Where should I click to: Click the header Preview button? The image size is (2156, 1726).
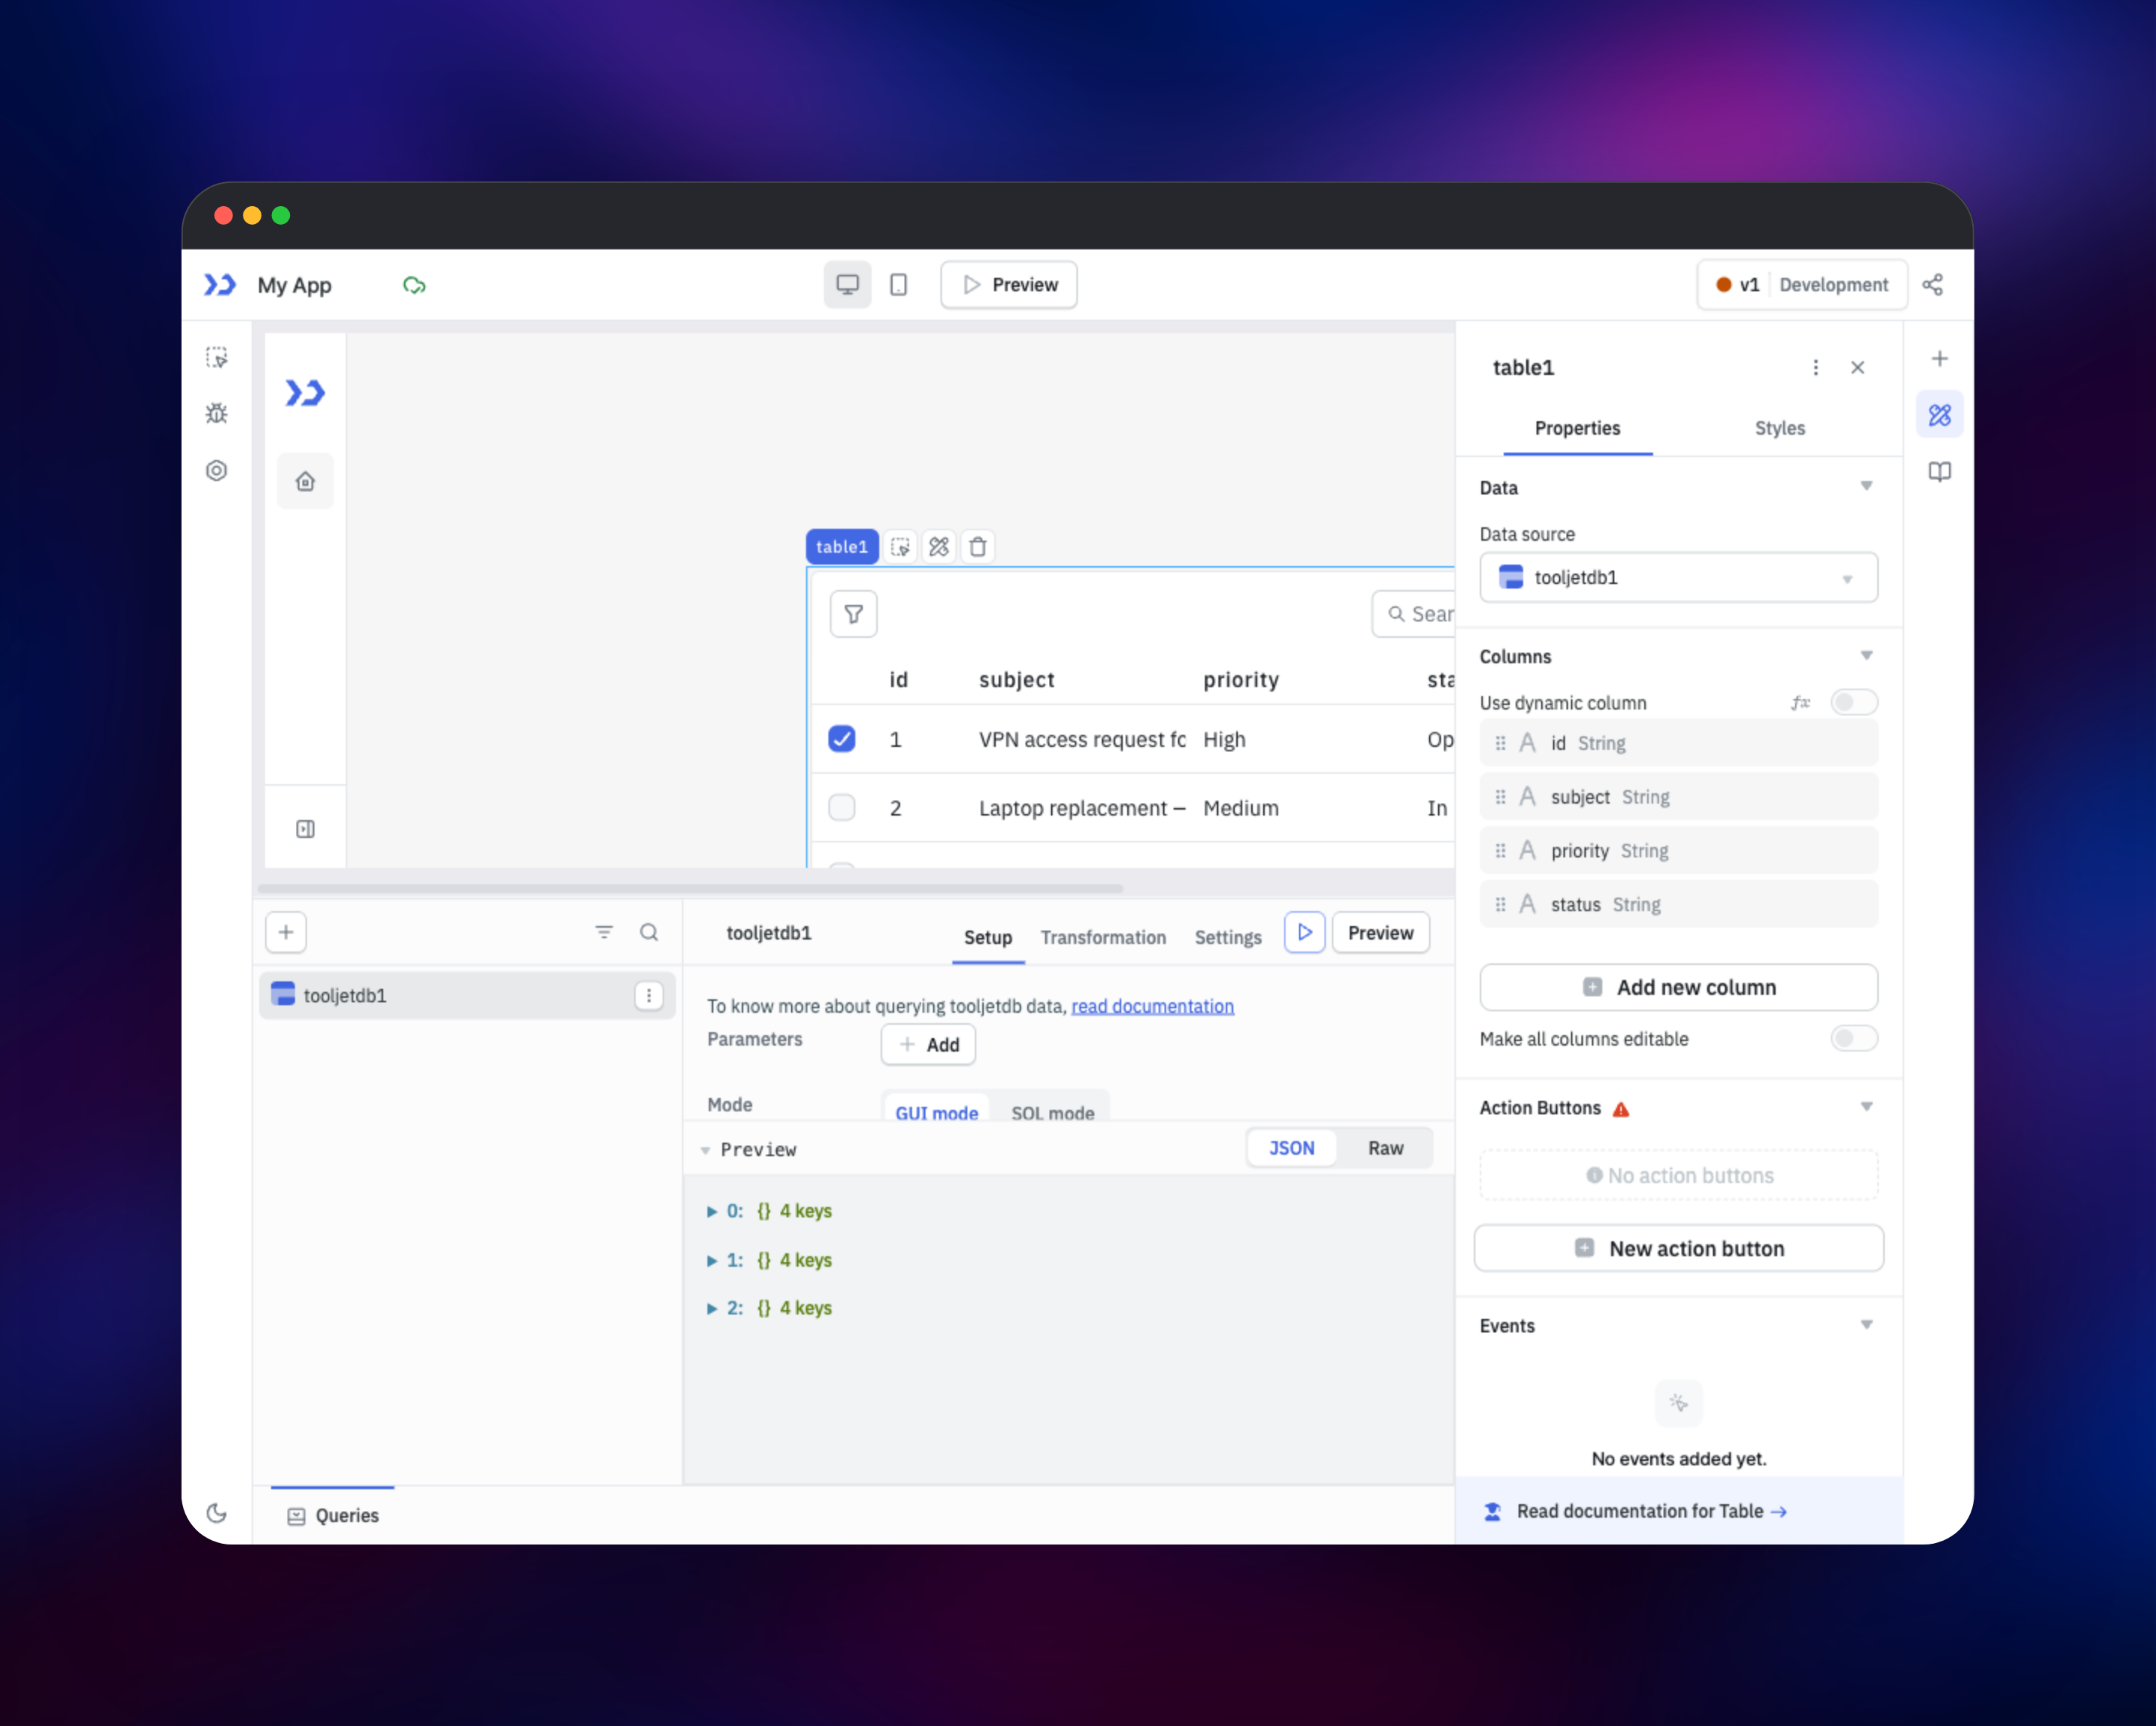click(1008, 285)
